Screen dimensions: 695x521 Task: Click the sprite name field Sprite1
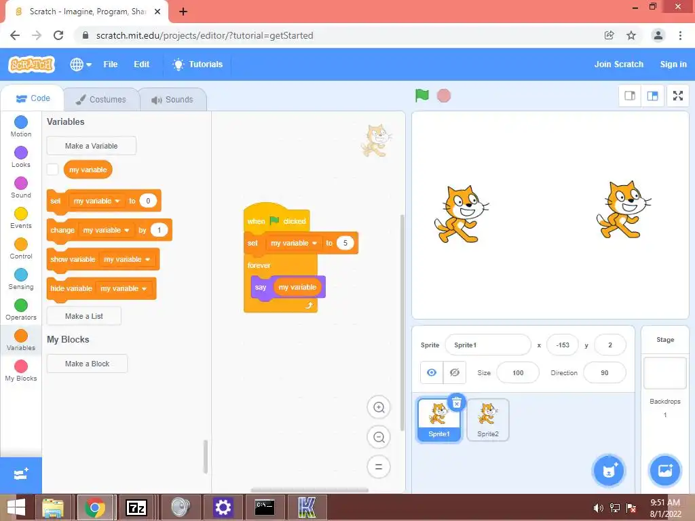[487, 345]
